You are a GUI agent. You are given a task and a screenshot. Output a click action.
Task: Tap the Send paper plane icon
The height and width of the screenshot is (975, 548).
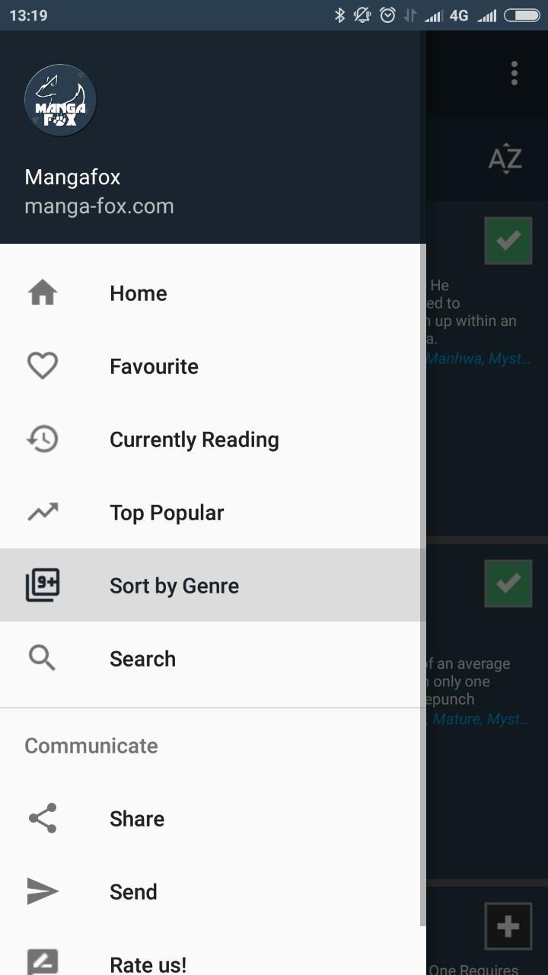[x=43, y=891]
